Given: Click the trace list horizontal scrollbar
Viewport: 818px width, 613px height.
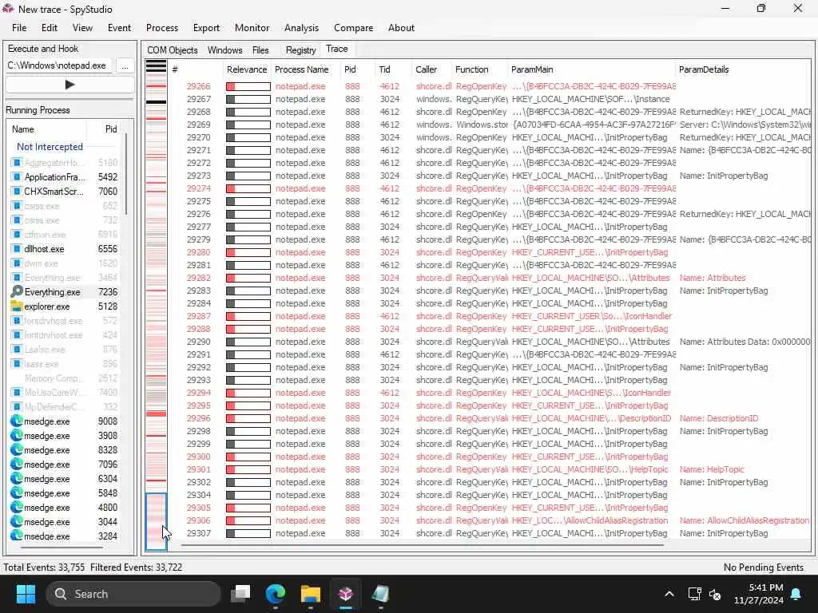Looking at the screenshot, I should [423, 545].
